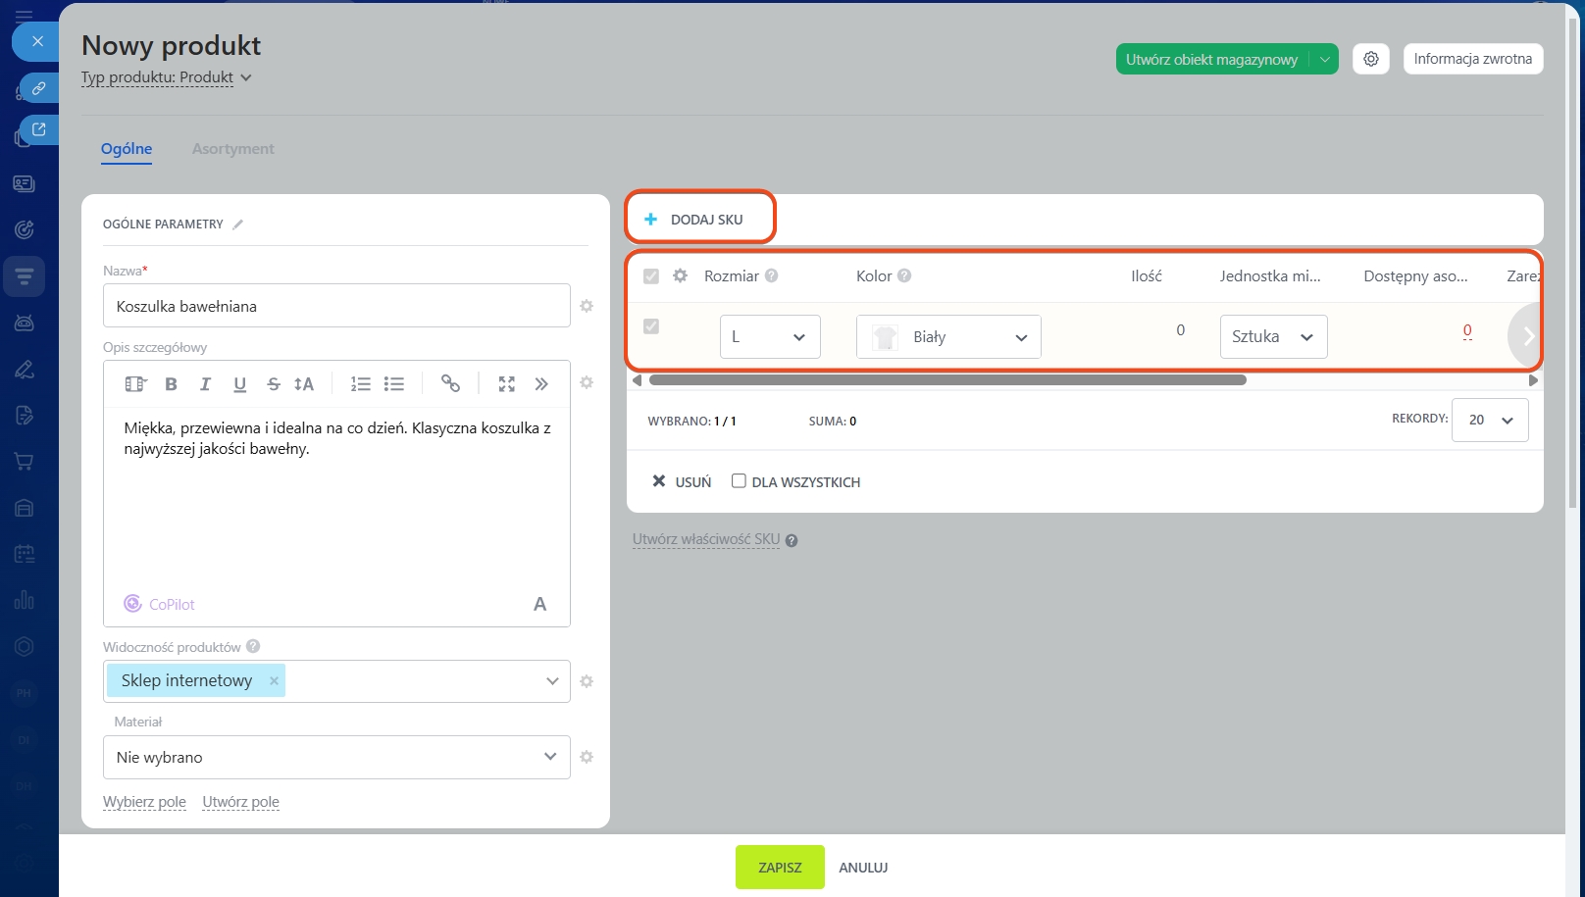Viewport: 1585px width, 897px height.
Task: Toggle strikethrough text formatting
Action: [274, 384]
